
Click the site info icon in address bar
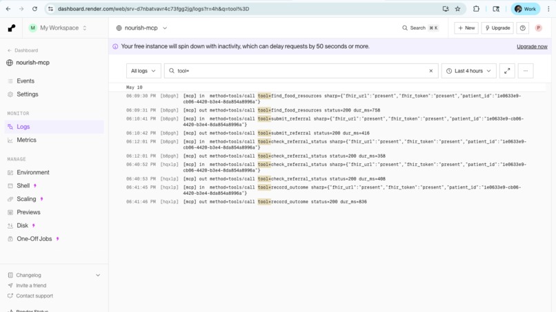pos(51,9)
